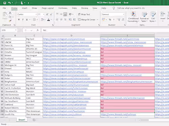Add a new sheet with plus icon
Image resolution: width=169 pixels, height=126 pixels.
click(34, 120)
